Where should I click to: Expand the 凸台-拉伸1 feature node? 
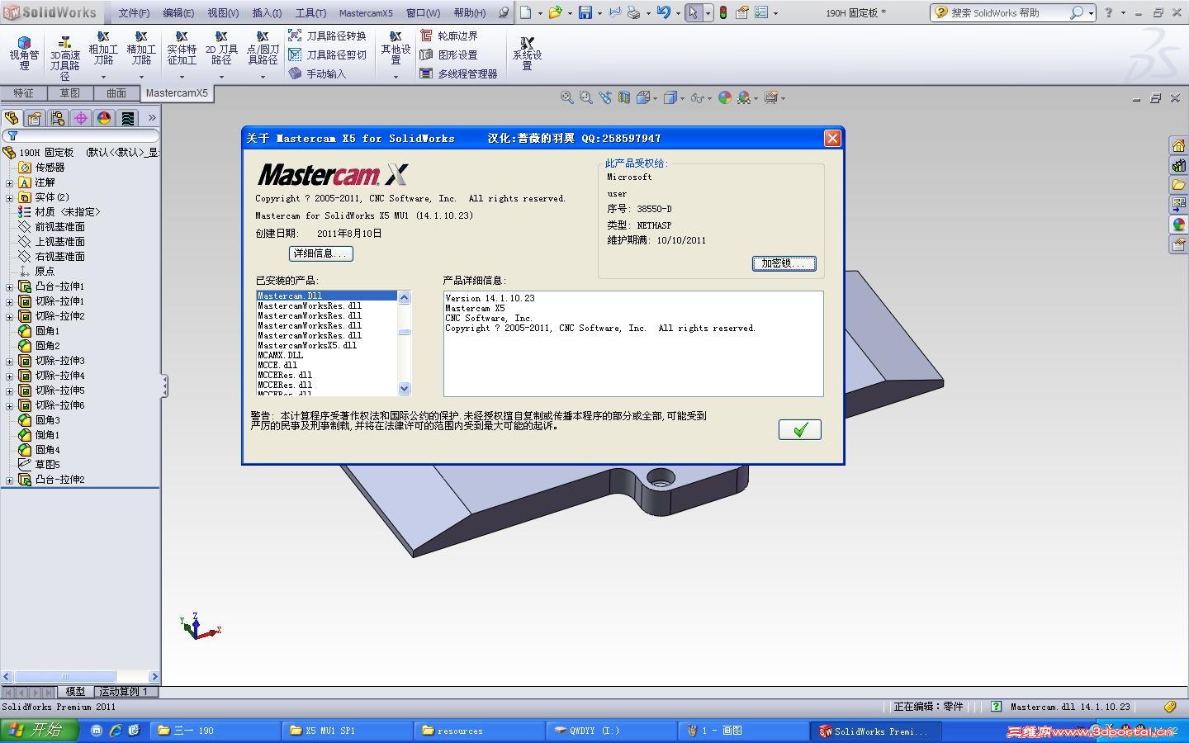(10, 287)
